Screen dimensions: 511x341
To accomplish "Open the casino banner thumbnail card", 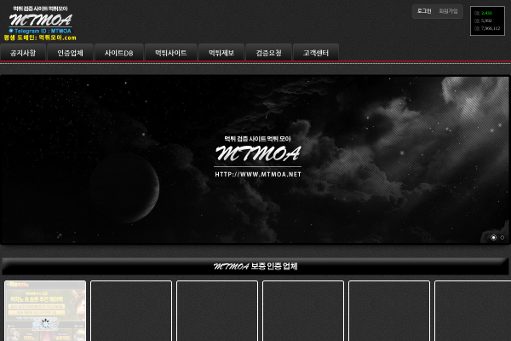I will point(45,311).
